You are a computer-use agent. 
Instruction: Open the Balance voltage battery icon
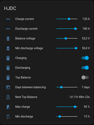click(x=8, y=38)
